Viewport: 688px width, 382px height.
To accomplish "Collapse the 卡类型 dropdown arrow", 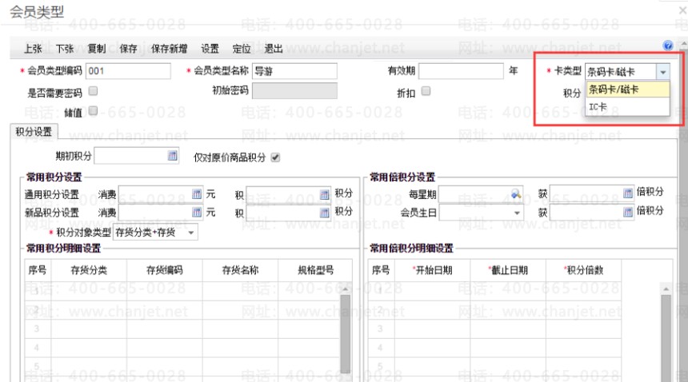I will (x=662, y=72).
